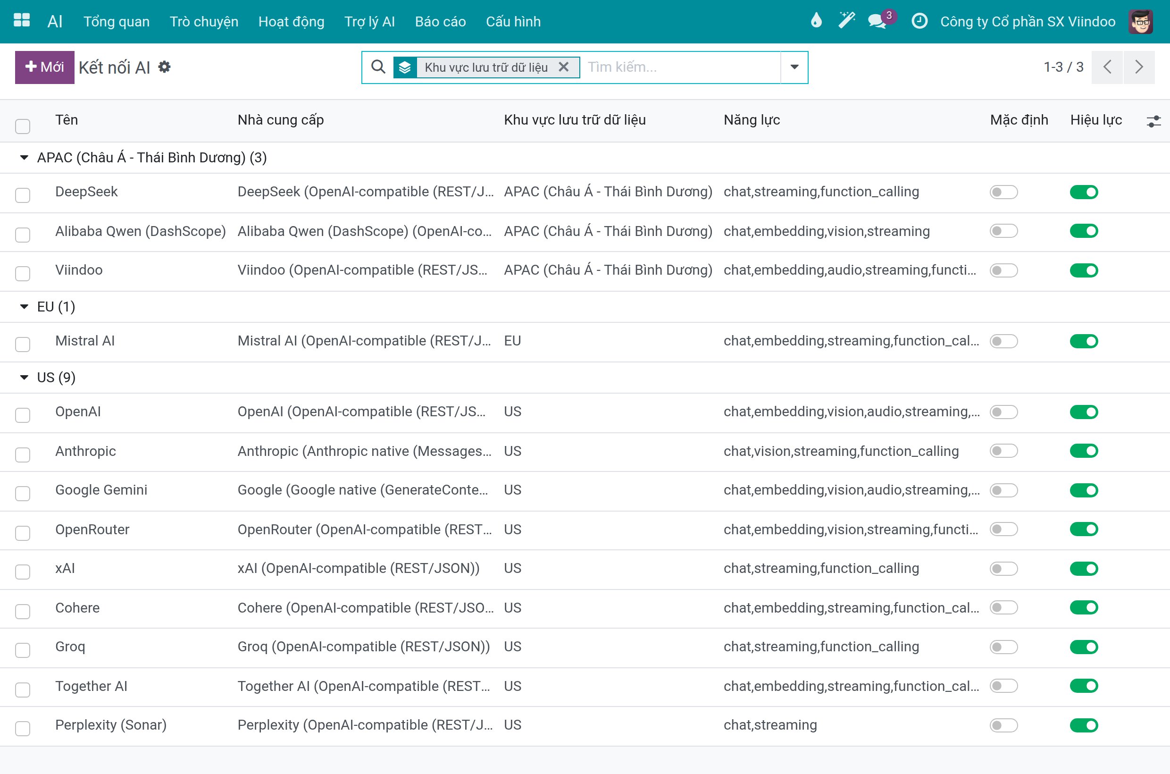Screen dimensions: 1170x774
Task: Sort by Nhà cung cấp column header
Action: [x=281, y=120]
